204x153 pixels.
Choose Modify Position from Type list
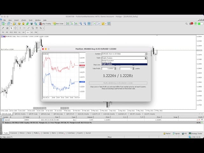125,64
